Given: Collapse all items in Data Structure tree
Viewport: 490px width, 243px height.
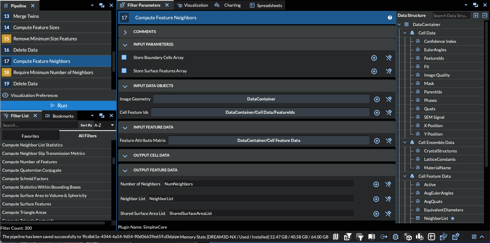Looking at the screenshot, I should pyautogui.click(x=484, y=15).
